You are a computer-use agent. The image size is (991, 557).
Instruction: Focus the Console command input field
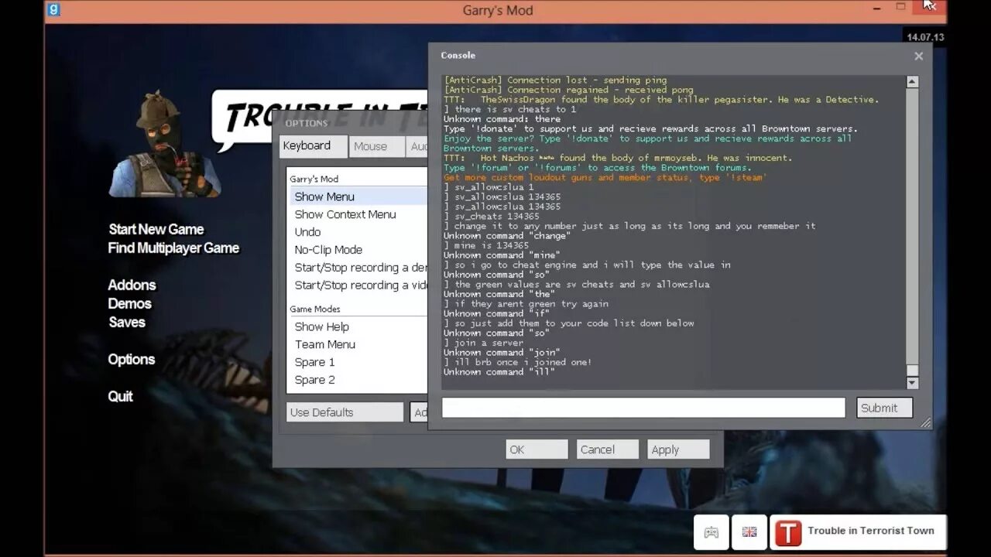(x=643, y=408)
